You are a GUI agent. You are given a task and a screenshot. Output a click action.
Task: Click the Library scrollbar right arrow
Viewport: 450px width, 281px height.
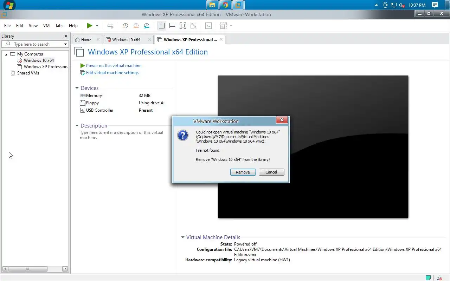click(65, 269)
